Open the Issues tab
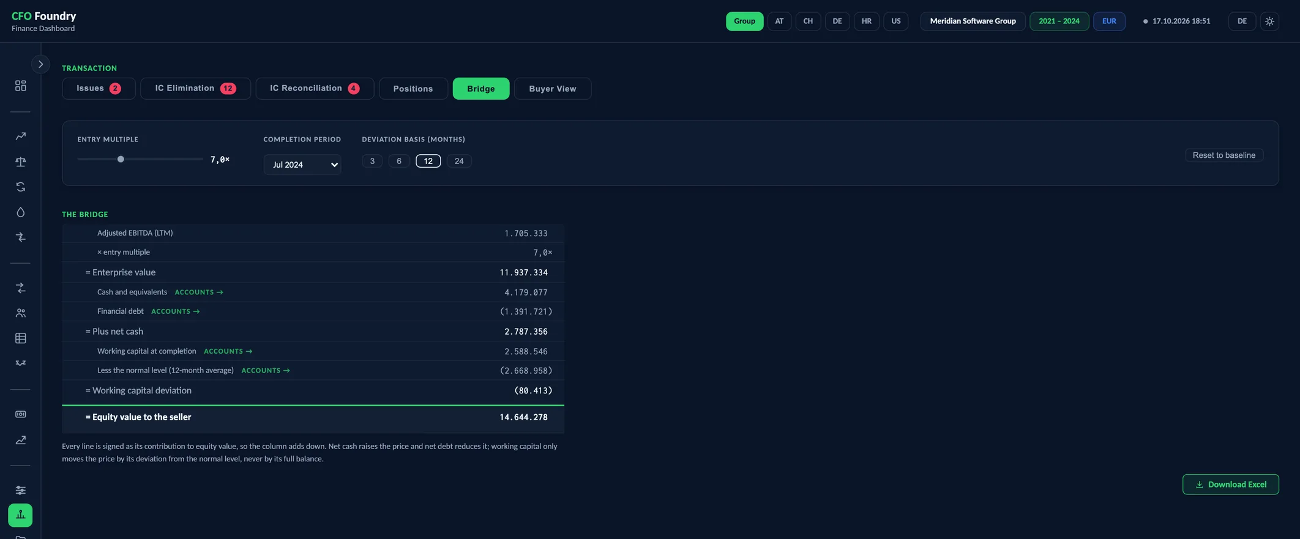The width and height of the screenshot is (1300, 539). (99, 89)
